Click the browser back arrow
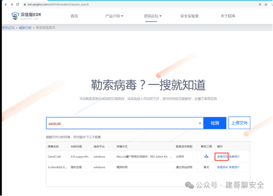This screenshot has width=273, height=196. (6, 4)
